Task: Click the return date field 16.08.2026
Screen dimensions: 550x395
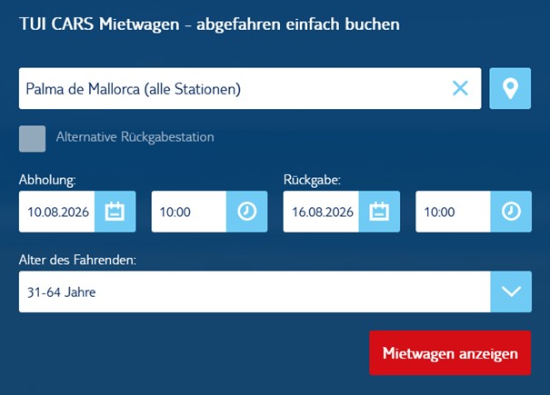Action: [x=321, y=212]
